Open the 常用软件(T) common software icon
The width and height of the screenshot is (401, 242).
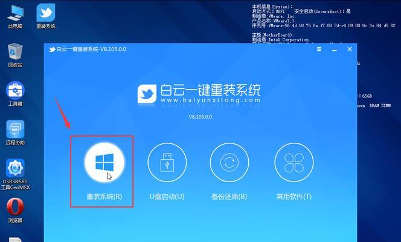coord(294,163)
